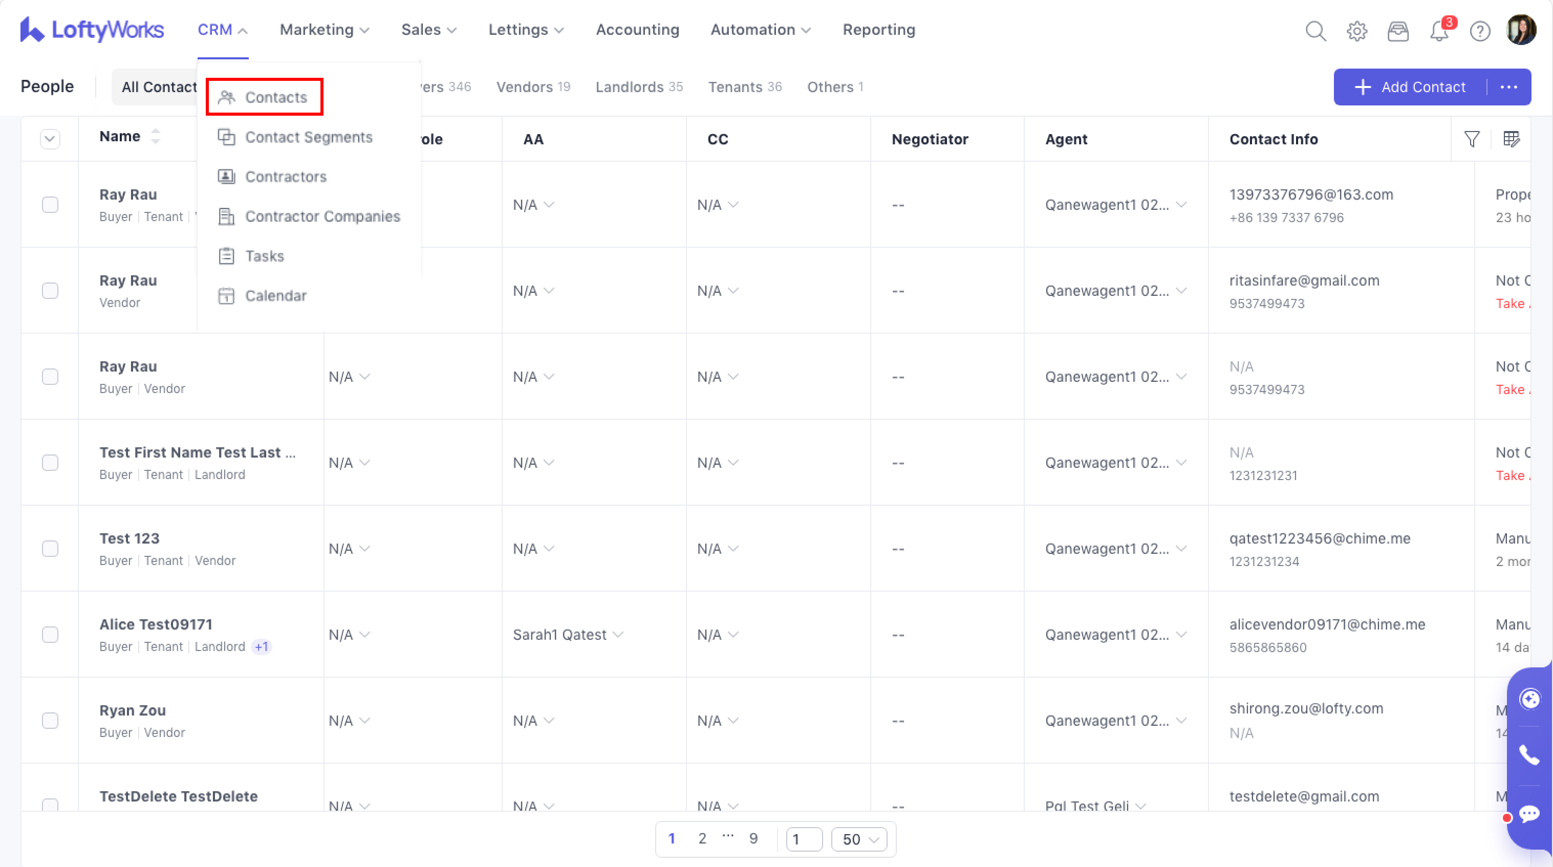Switch to the Landlords tab
Screen dimensions: 1553x867
pos(638,87)
